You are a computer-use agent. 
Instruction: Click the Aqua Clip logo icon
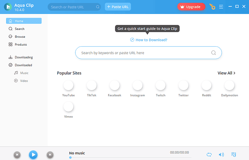(8, 7)
